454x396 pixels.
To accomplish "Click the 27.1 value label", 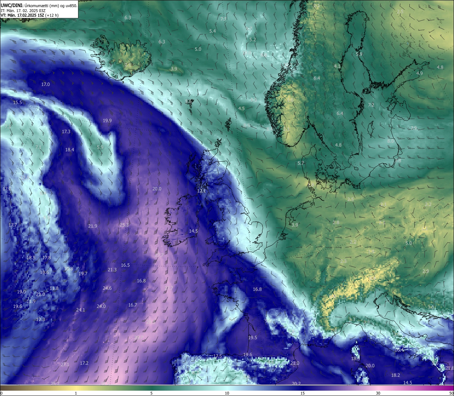I will [65, 364].
